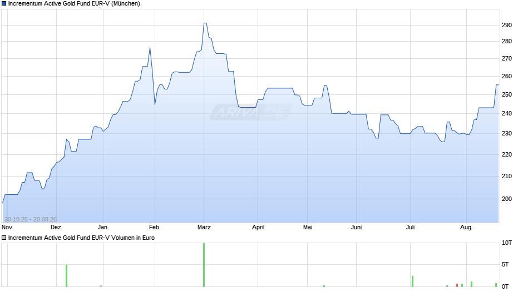Click the 220 price axis value
The width and height of the screenshot is (523, 292).
pos(507,154)
